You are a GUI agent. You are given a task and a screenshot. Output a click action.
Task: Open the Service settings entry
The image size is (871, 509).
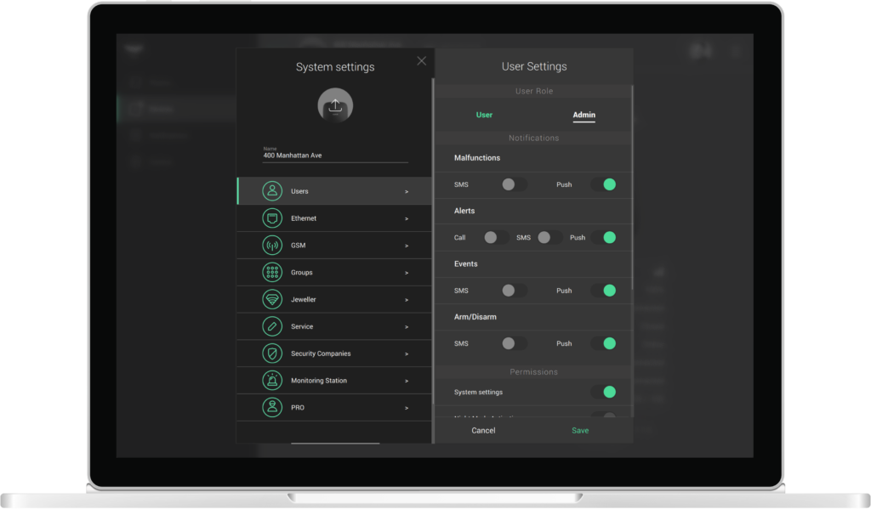click(x=334, y=326)
